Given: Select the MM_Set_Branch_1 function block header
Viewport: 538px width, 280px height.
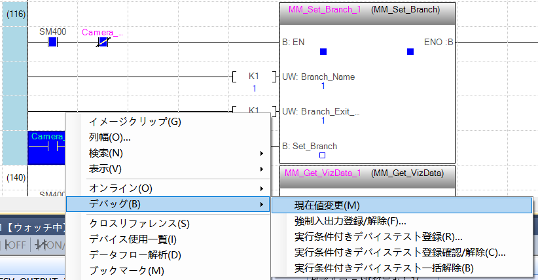Looking at the screenshot, I should tap(367, 10).
